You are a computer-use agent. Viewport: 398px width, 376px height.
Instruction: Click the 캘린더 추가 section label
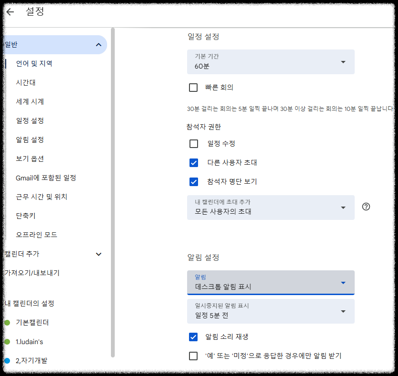22,254
